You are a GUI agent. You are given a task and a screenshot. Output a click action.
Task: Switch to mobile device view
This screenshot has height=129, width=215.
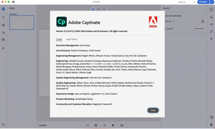[104, 9]
